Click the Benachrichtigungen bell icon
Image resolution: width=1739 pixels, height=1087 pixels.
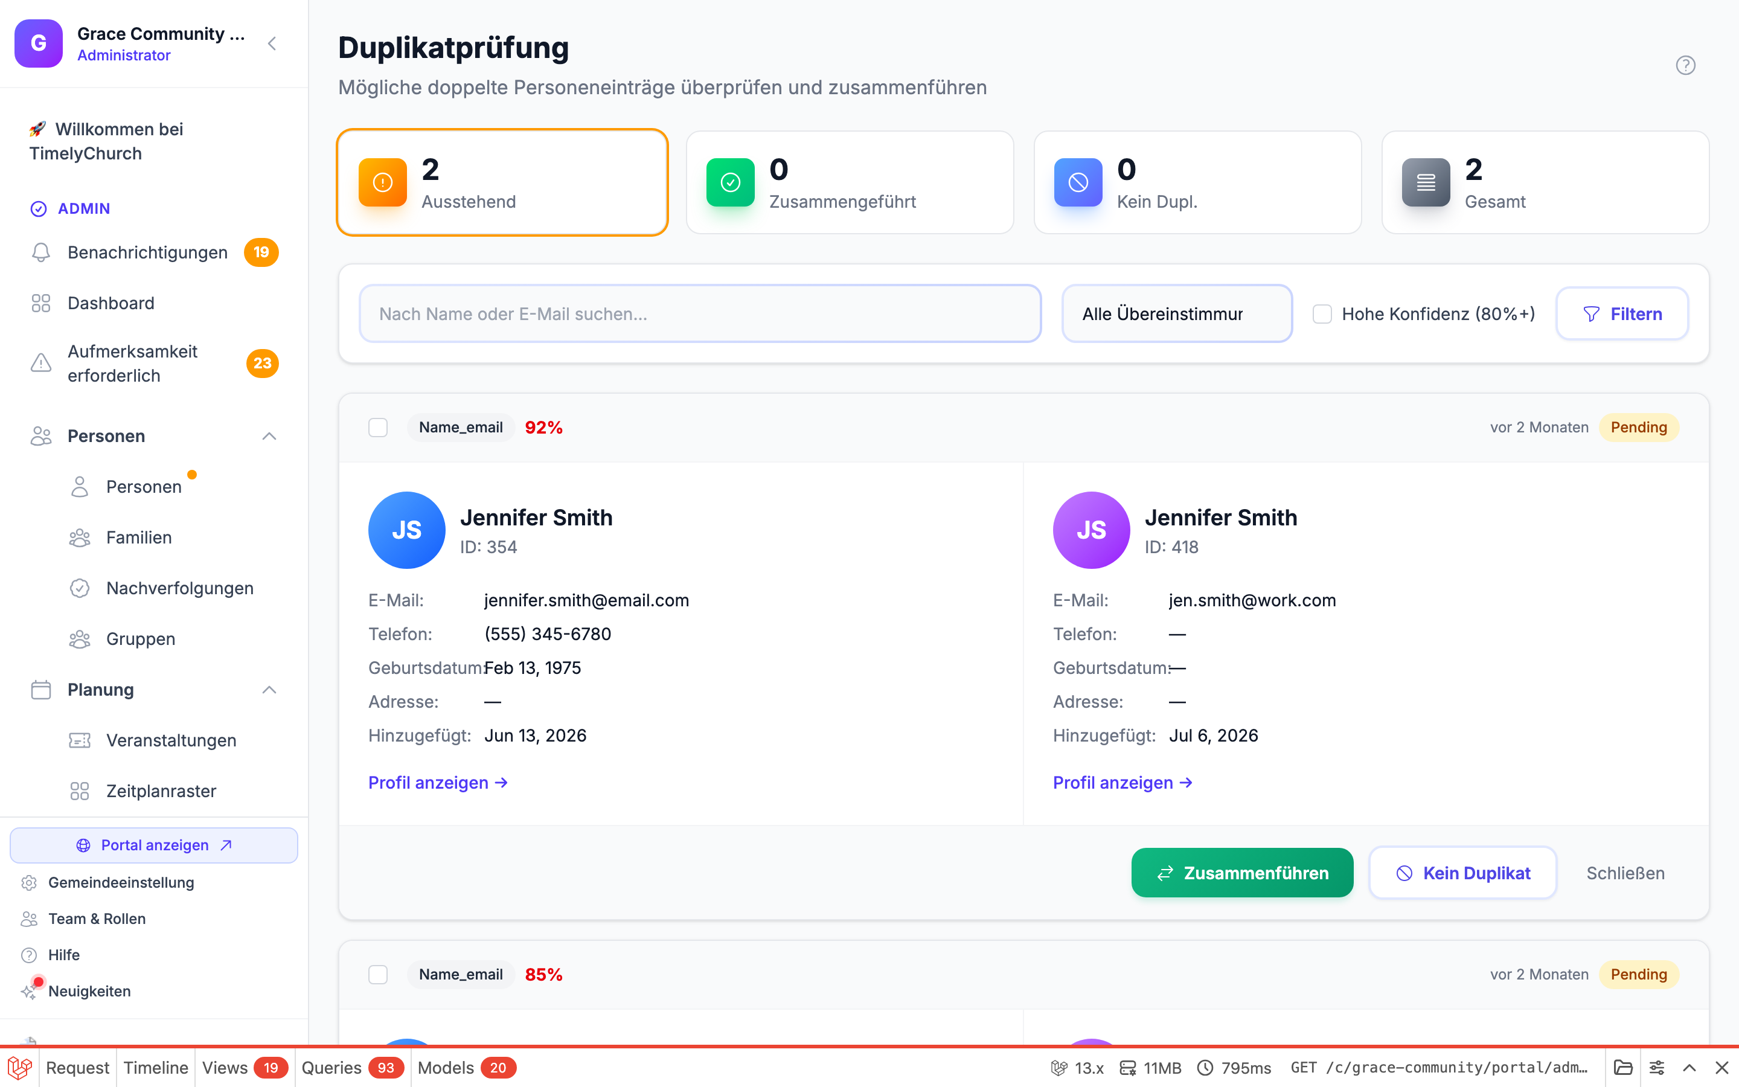pos(41,252)
